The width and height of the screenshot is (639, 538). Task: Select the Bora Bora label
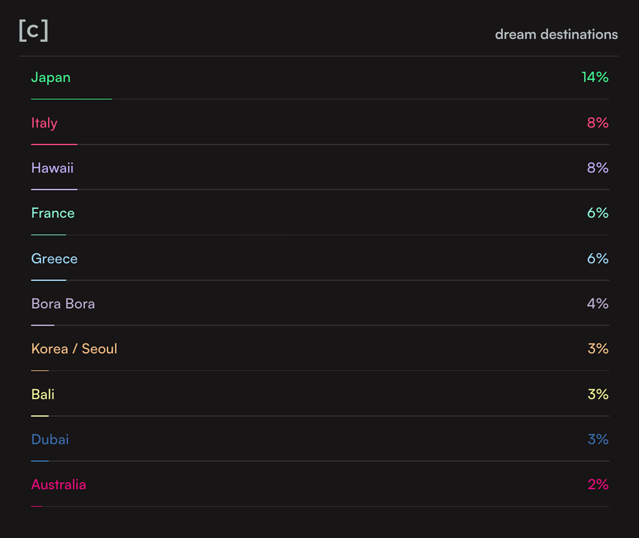[x=63, y=304]
